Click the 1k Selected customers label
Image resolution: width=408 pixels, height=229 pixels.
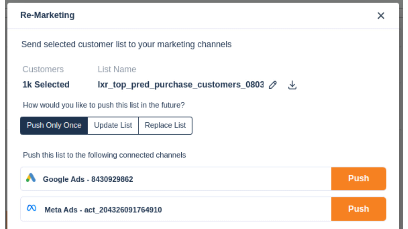point(46,84)
